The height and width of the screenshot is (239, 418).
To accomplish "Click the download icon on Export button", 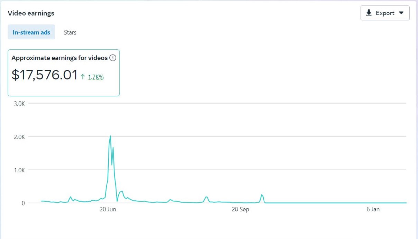I will (x=369, y=13).
